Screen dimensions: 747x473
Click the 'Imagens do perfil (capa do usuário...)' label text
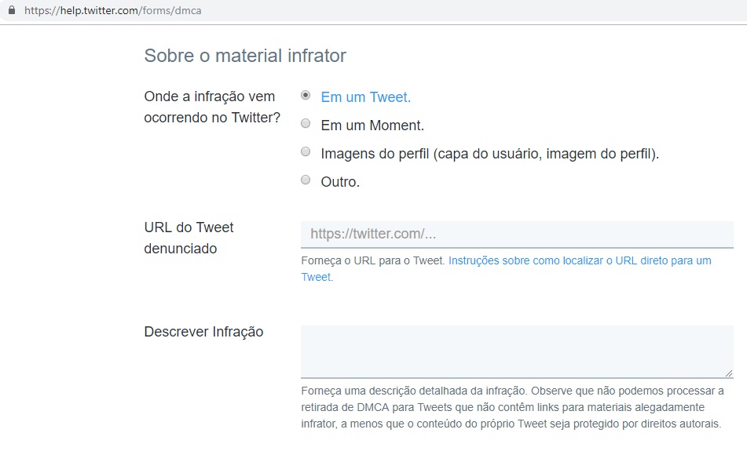point(489,154)
